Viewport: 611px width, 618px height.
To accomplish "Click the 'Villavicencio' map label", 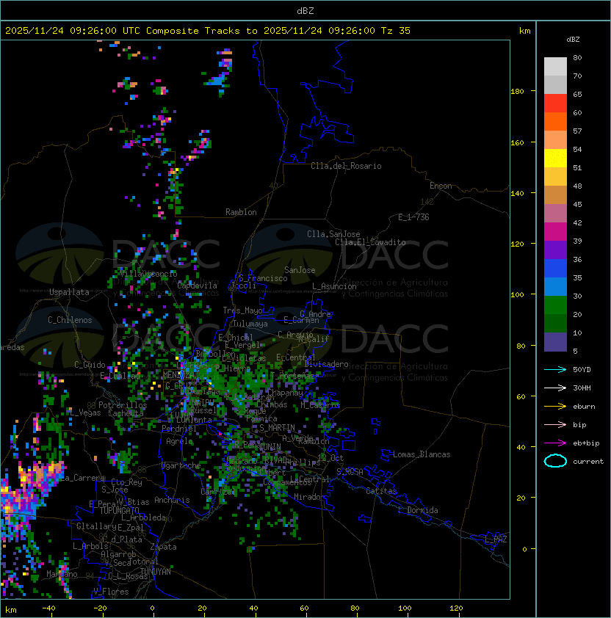I will [x=148, y=274].
